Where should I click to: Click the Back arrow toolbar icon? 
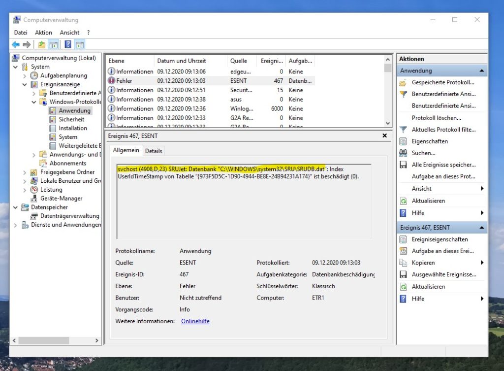[x=15, y=44]
